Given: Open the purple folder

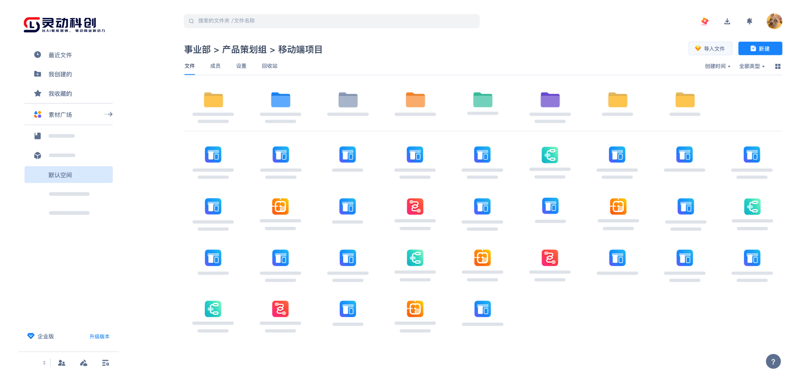Looking at the screenshot, I should 550,100.
